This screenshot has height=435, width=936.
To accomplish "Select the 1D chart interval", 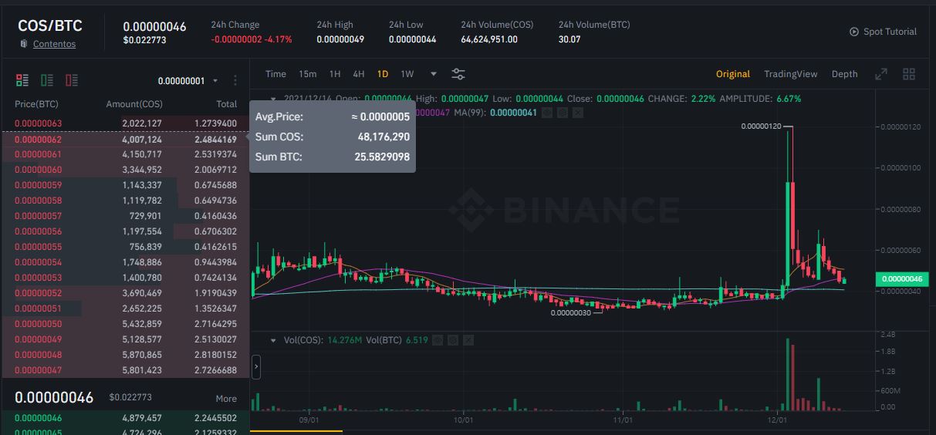I will point(383,74).
